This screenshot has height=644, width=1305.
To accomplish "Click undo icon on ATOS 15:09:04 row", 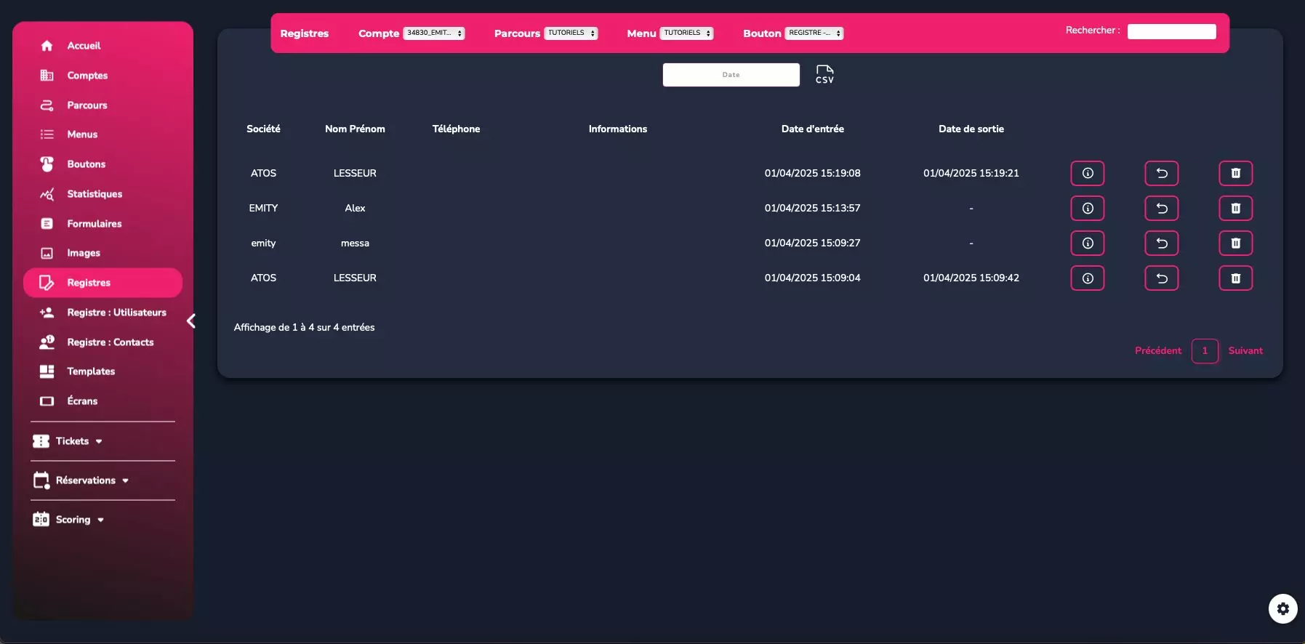I will pos(1161,278).
